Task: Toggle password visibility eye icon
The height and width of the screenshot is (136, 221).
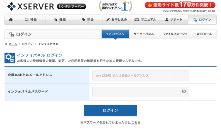Action: click(x=184, y=91)
